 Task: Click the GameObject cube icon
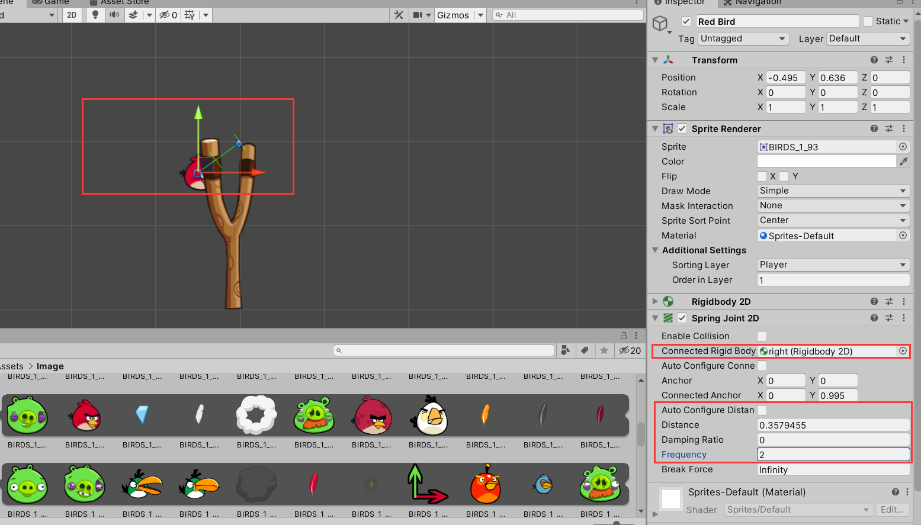(660, 24)
